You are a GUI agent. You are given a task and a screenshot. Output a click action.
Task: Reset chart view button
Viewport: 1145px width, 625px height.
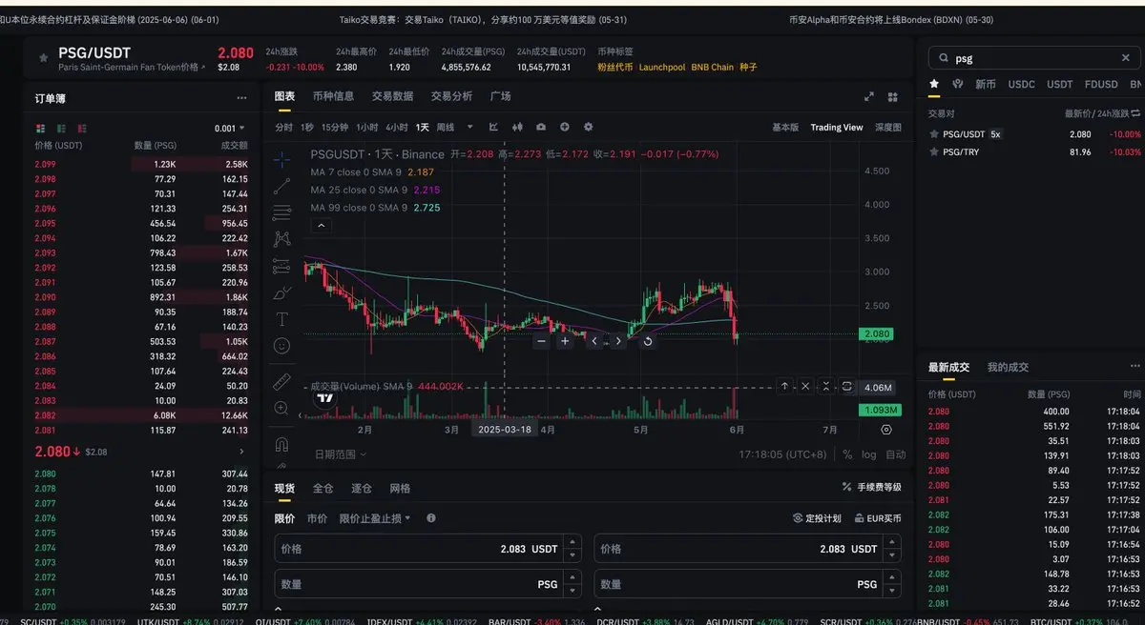tap(648, 341)
